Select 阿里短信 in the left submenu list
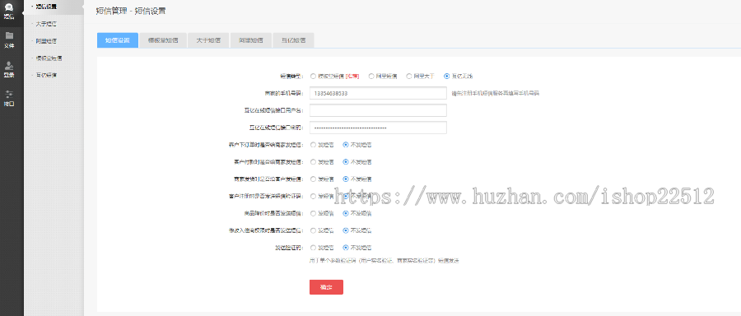Screen dimensions: 741x316 [46, 41]
